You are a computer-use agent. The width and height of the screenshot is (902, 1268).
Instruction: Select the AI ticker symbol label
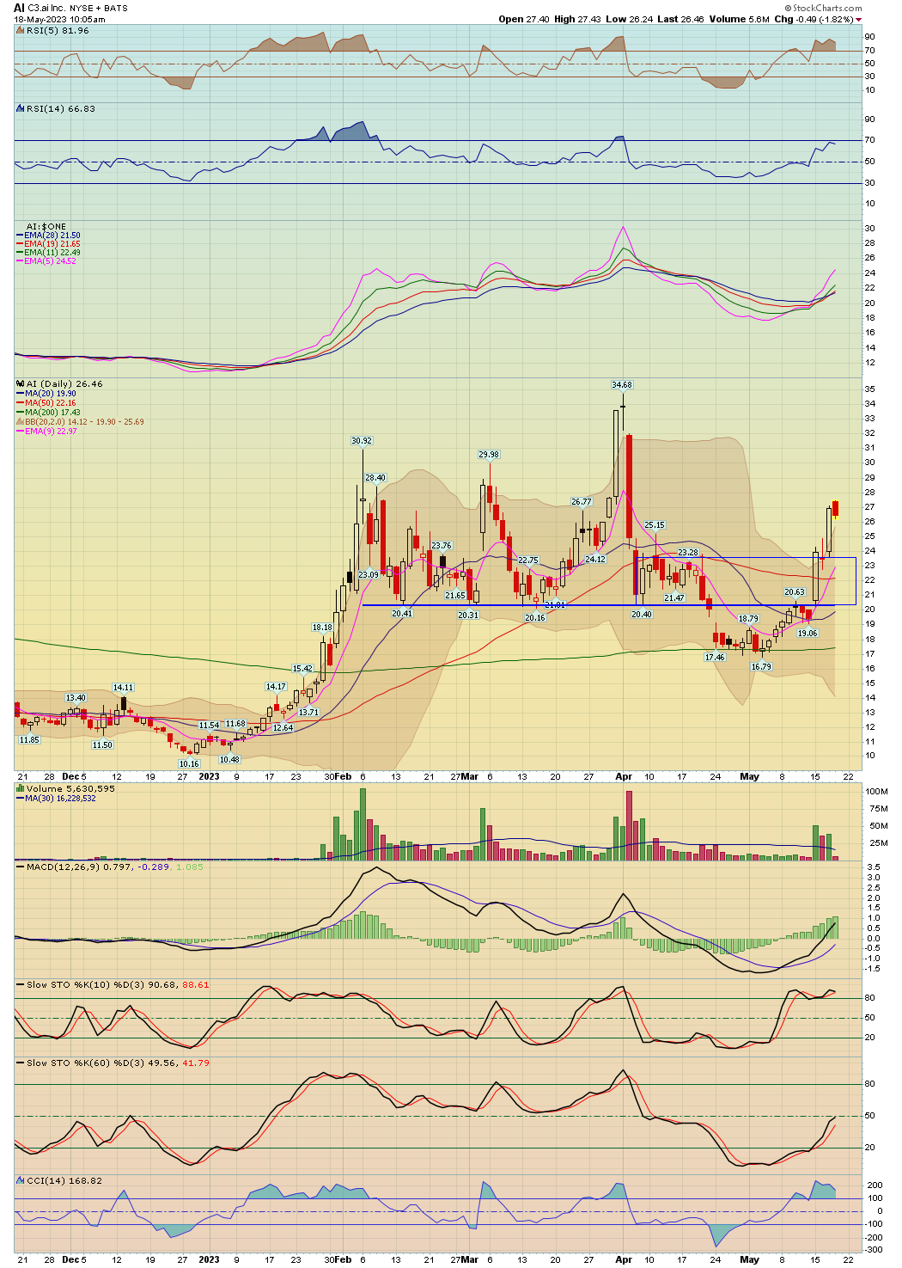point(17,6)
